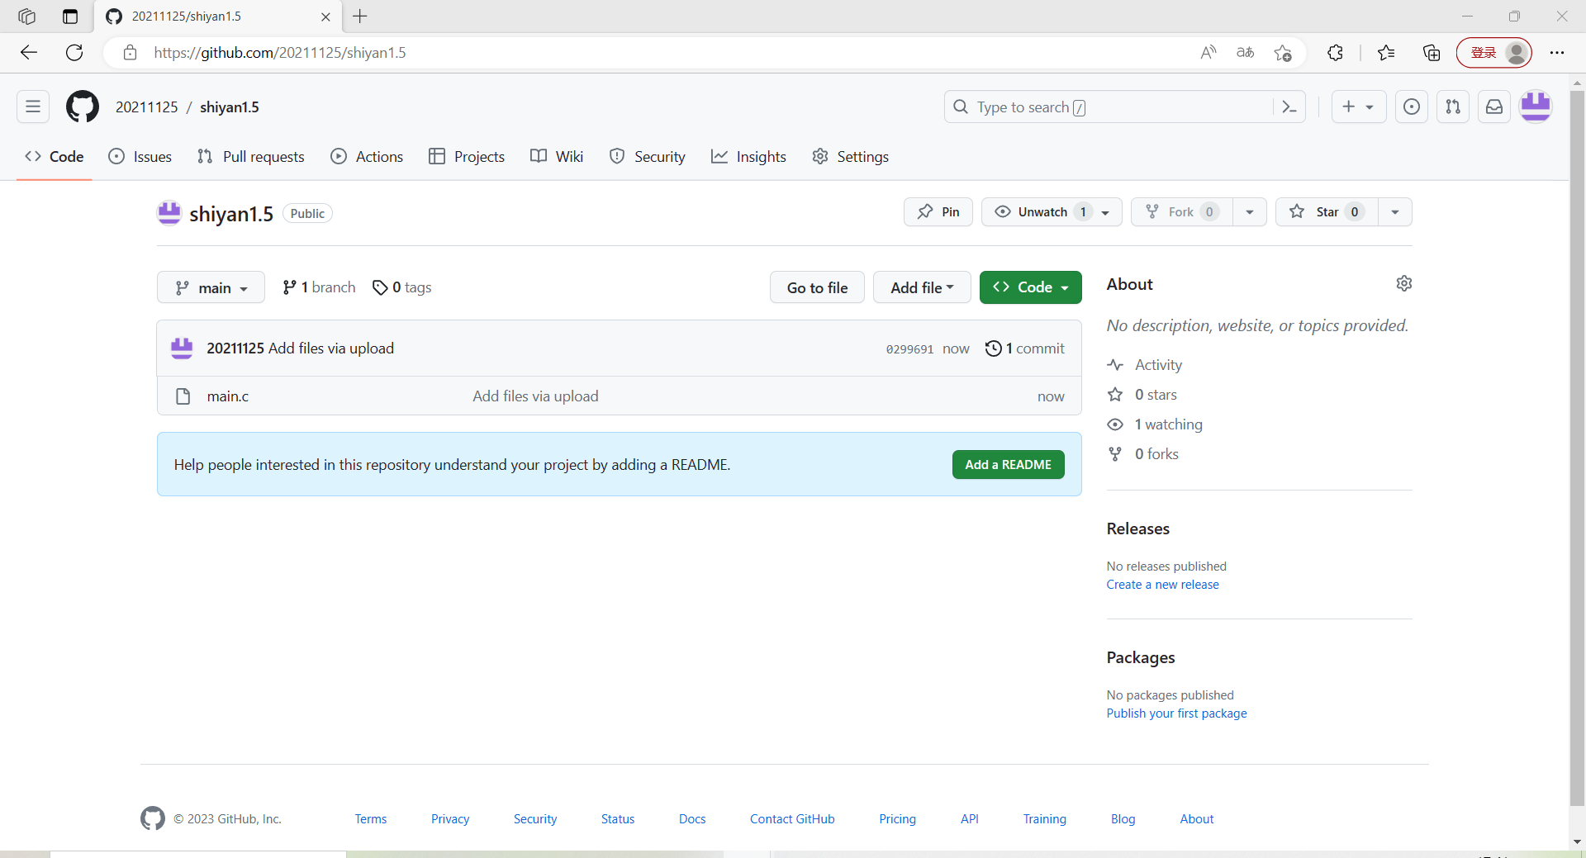
Task: Open browser Extensions puzzle icon
Action: [1335, 53]
